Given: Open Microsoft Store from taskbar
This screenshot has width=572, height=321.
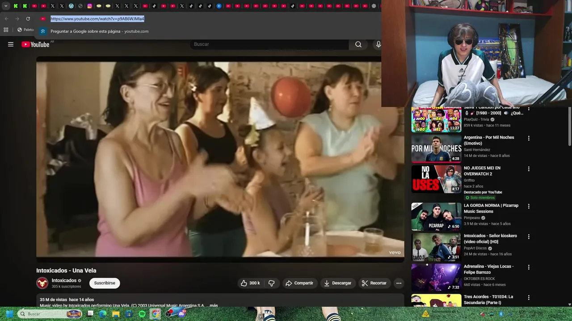Looking at the screenshot, I should pos(129,314).
